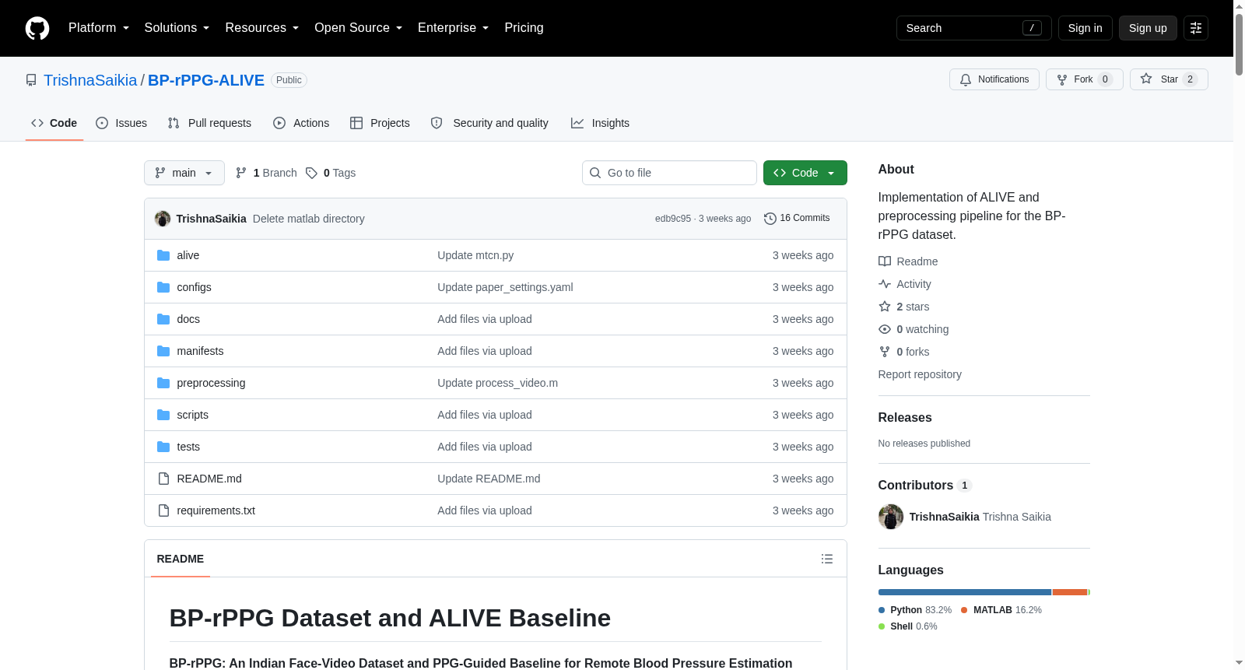The height and width of the screenshot is (670, 1245).
Task: Expand the Platform menu
Action: pyautogui.click(x=99, y=28)
